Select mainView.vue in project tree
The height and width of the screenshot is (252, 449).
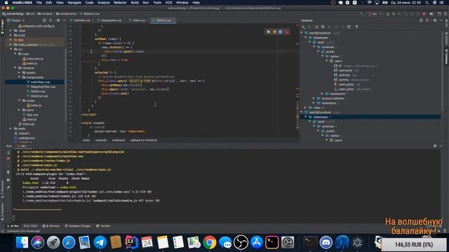[x=38, y=82]
